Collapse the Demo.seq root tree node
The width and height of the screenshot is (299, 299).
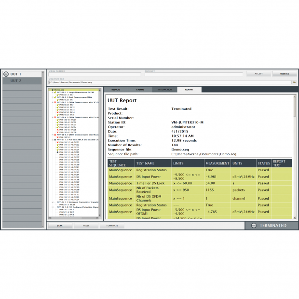pyautogui.click(x=50, y=90)
